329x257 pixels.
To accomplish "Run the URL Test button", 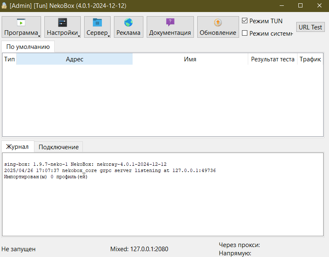I will click(x=310, y=27).
